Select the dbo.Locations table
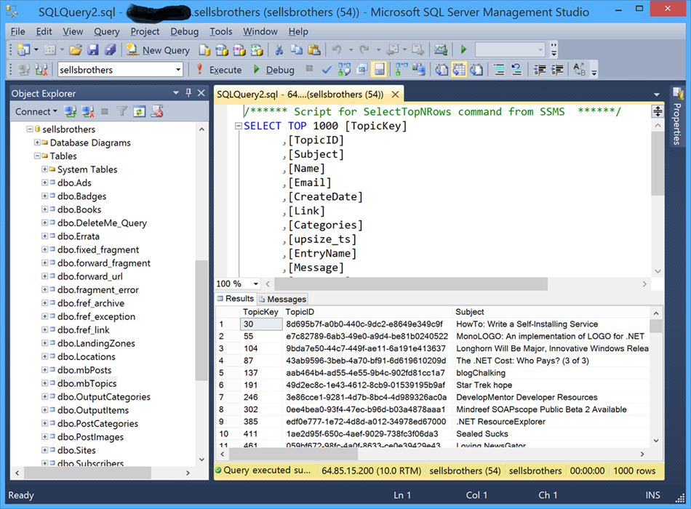The height and width of the screenshot is (509, 691). pos(87,356)
